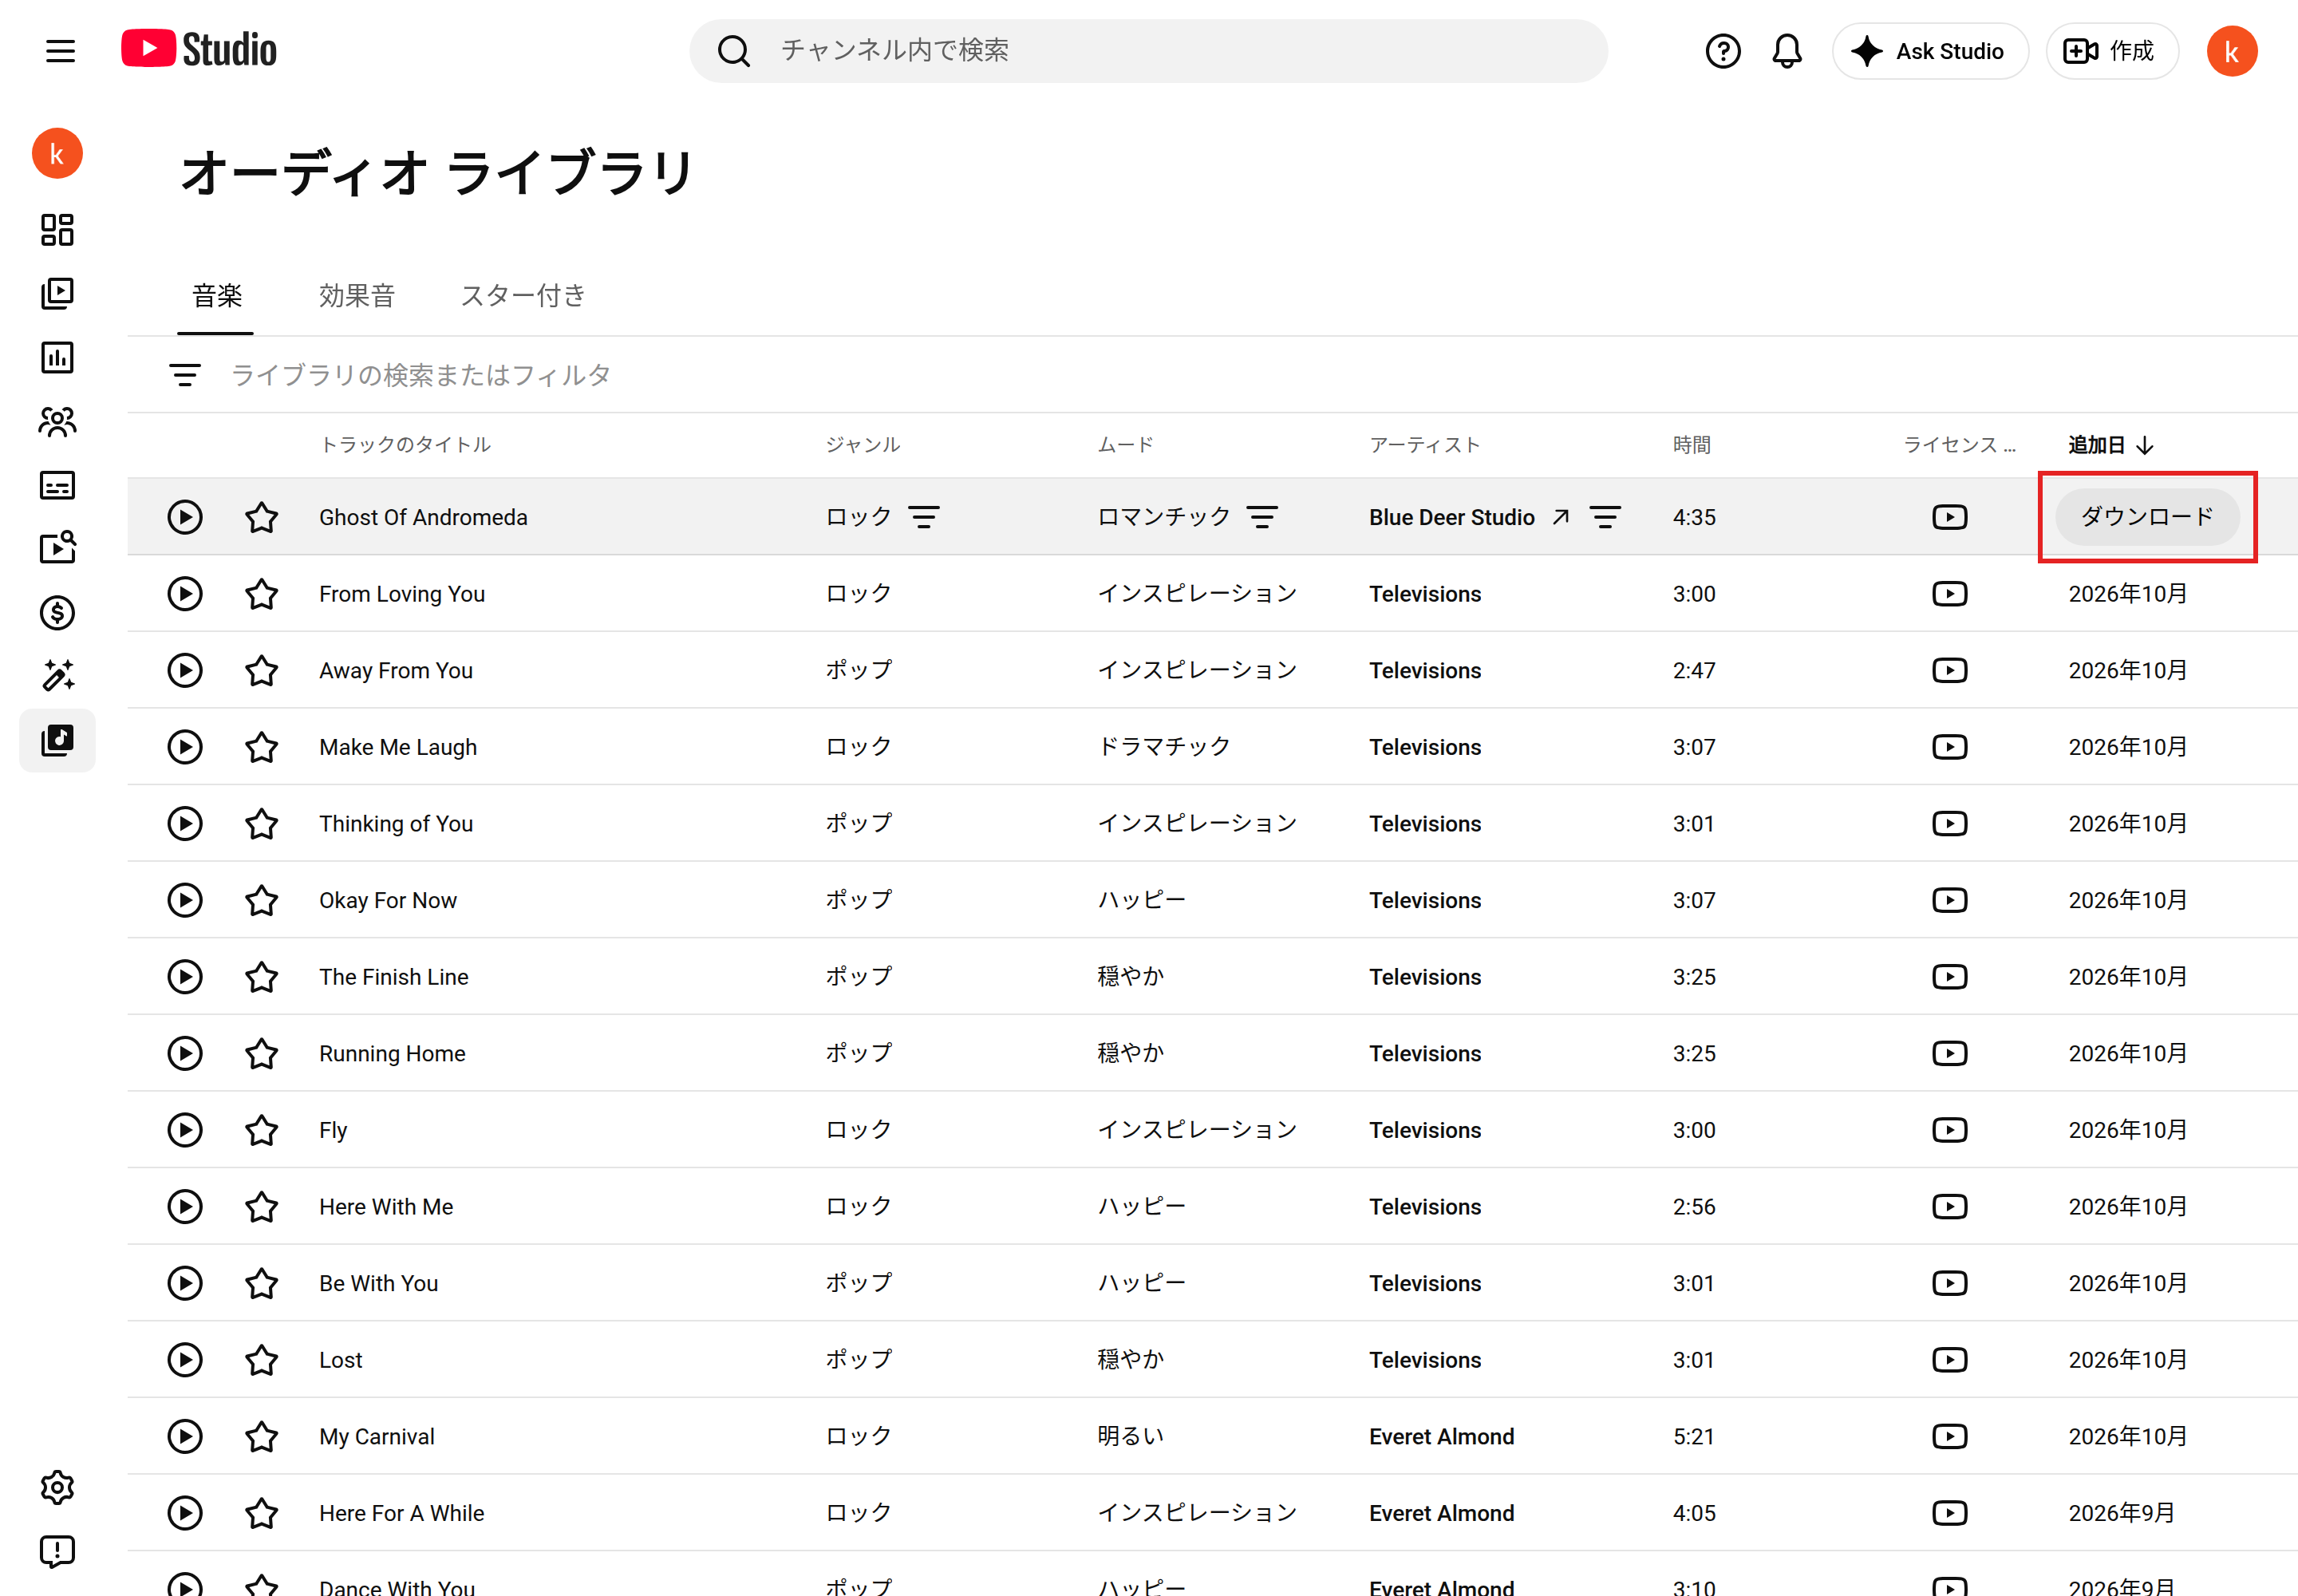Open the account avatar in top bar
This screenshot has height=1596, width=2298.
tap(2230, 51)
